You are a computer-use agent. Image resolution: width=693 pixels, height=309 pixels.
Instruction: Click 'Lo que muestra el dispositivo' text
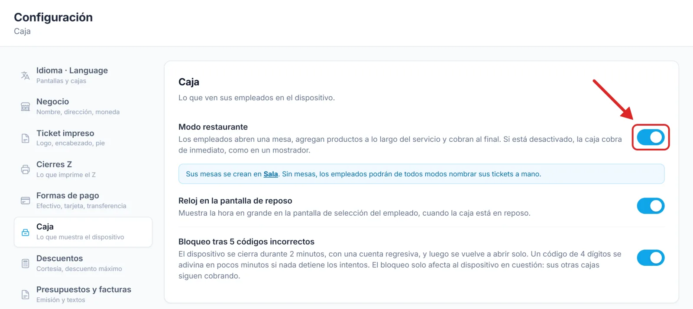(x=80, y=237)
